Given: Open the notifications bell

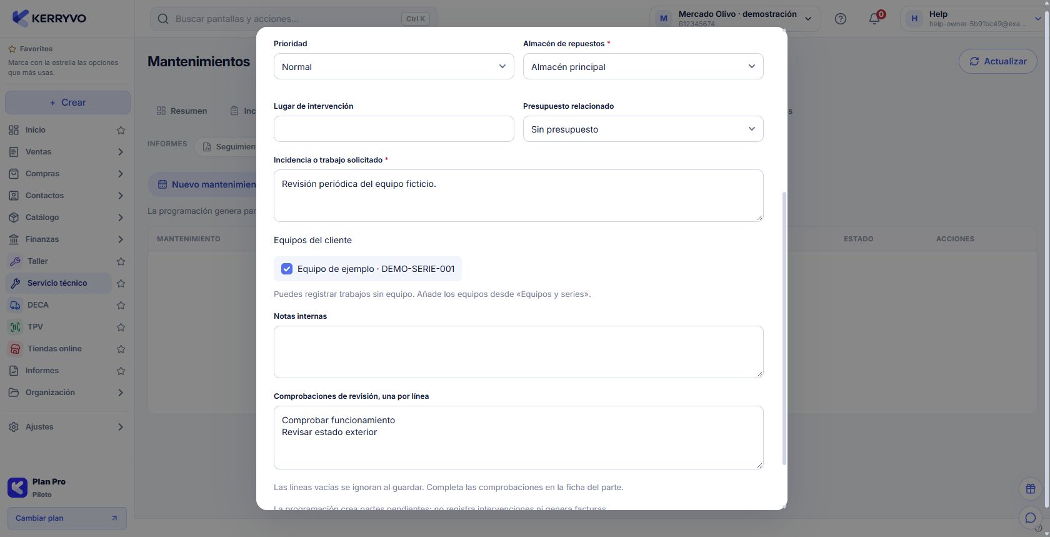Looking at the screenshot, I should (874, 19).
